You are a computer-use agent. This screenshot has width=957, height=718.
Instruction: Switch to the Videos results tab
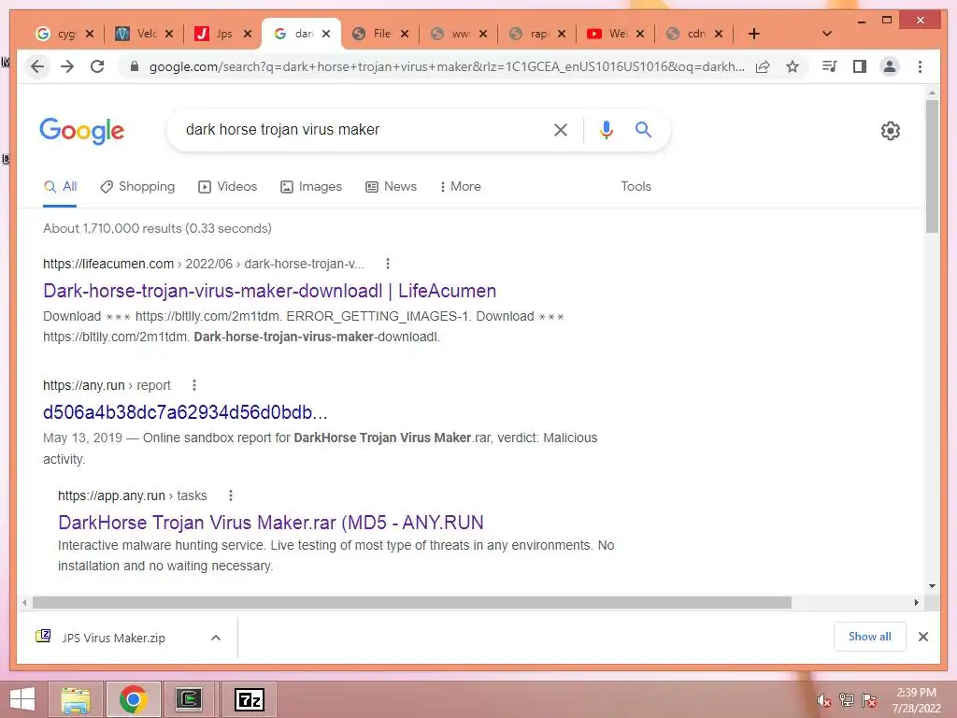(x=228, y=186)
